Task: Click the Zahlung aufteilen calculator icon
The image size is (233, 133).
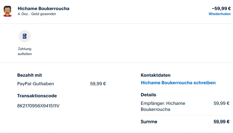Action: pyautogui.click(x=25, y=36)
